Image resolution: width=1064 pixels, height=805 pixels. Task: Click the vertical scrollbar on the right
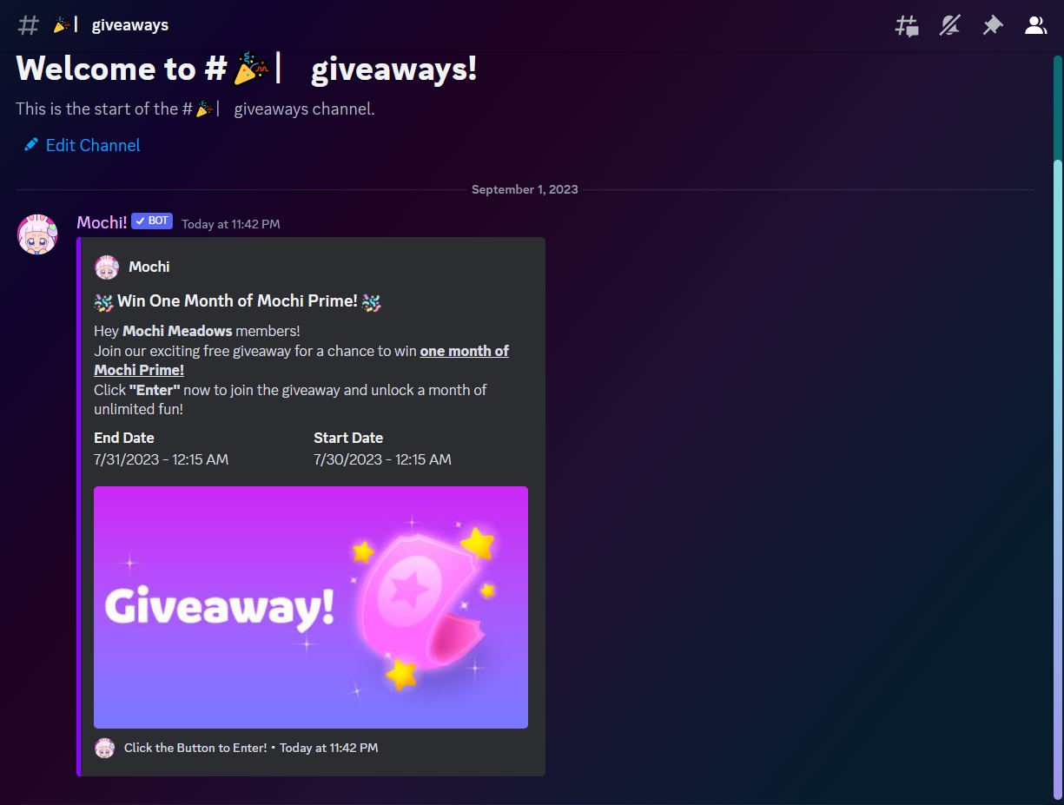point(1057,478)
